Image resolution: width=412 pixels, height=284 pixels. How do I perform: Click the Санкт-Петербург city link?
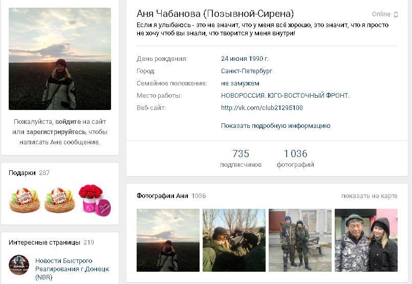pyautogui.click(x=247, y=71)
